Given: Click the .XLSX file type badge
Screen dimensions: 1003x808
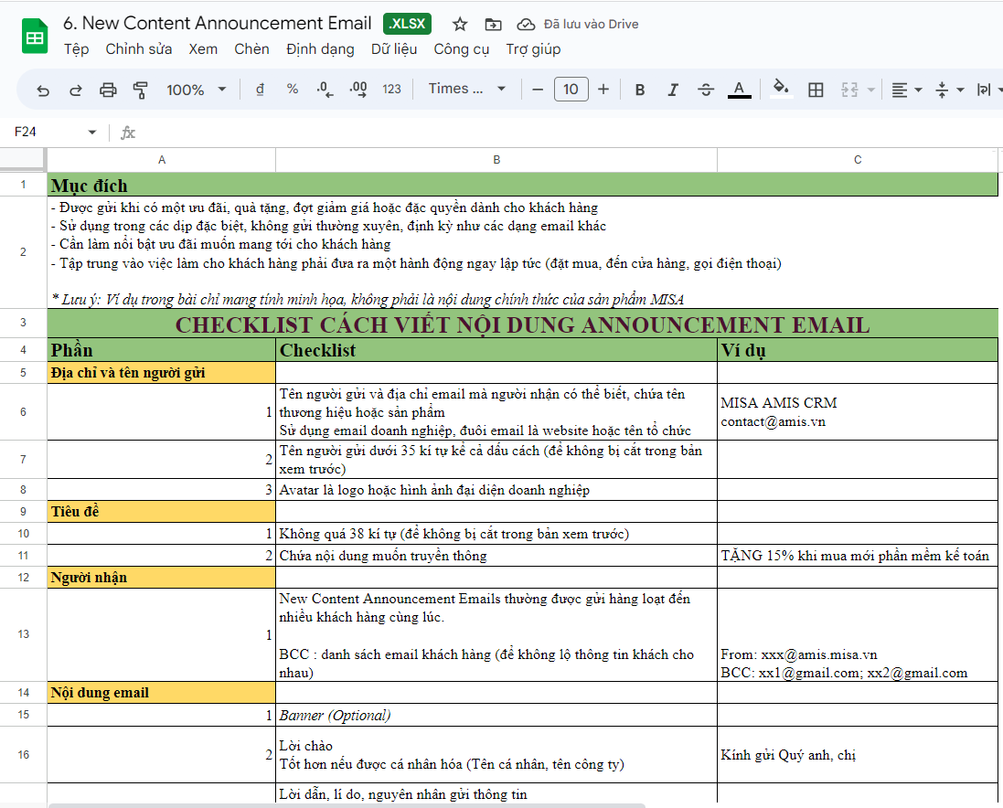Looking at the screenshot, I should click(408, 24).
